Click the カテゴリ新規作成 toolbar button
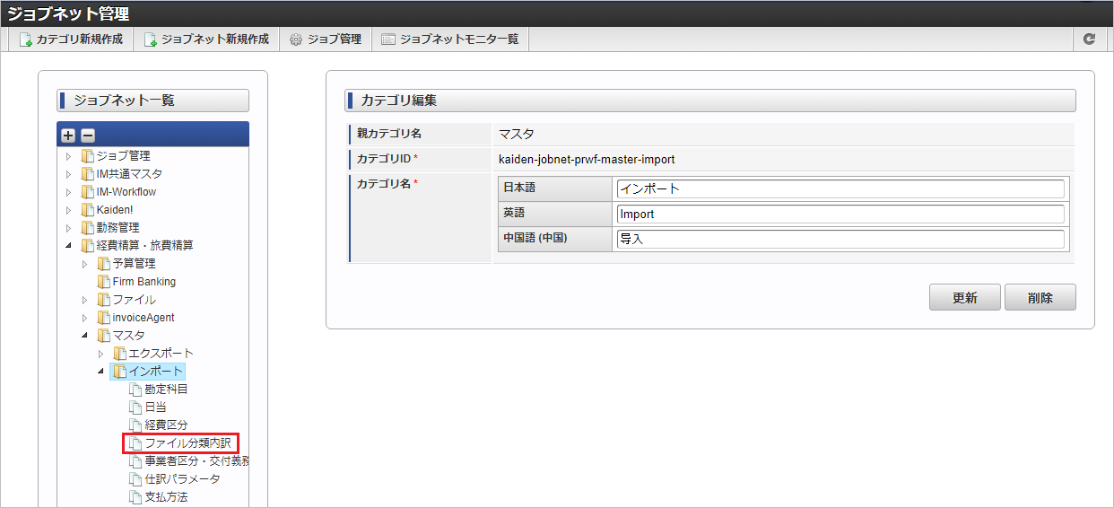The width and height of the screenshot is (1114, 508). (71, 39)
